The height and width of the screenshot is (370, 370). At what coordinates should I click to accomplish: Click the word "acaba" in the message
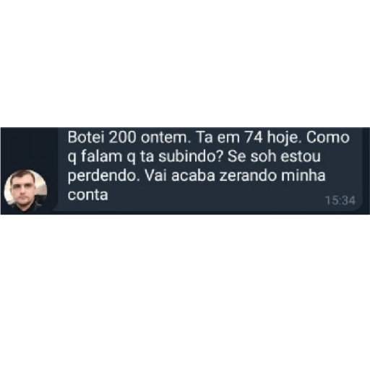pos(193,176)
